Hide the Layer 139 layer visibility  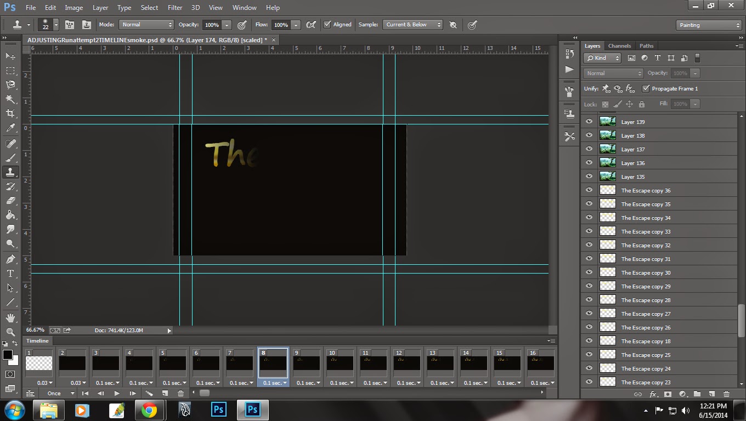(589, 122)
